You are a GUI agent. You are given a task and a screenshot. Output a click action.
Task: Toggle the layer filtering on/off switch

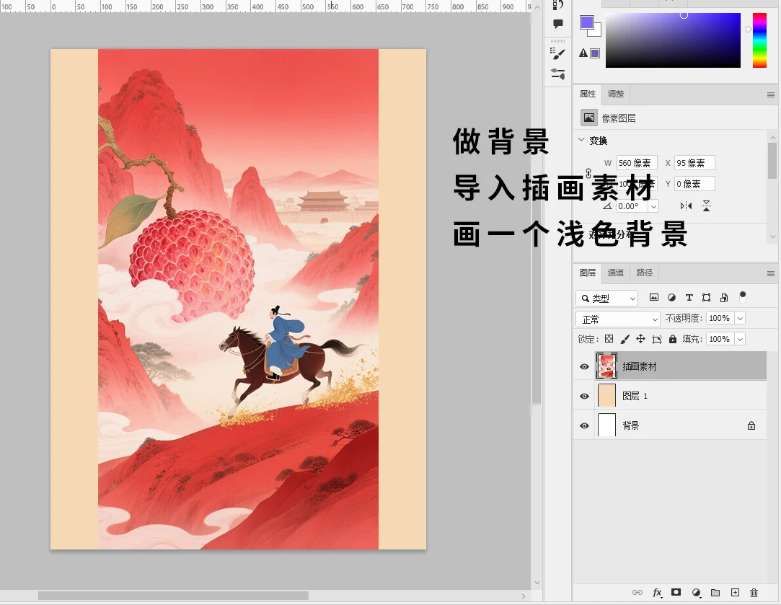tap(743, 297)
